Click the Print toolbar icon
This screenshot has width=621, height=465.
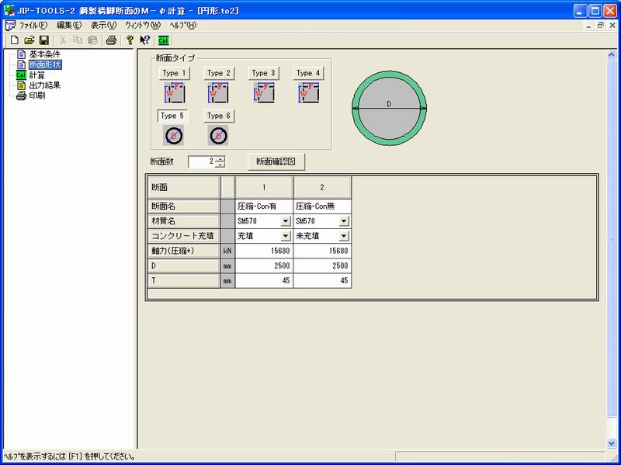[x=111, y=40]
